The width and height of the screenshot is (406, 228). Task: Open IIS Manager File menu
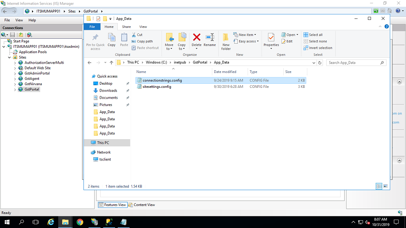[7, 20]
